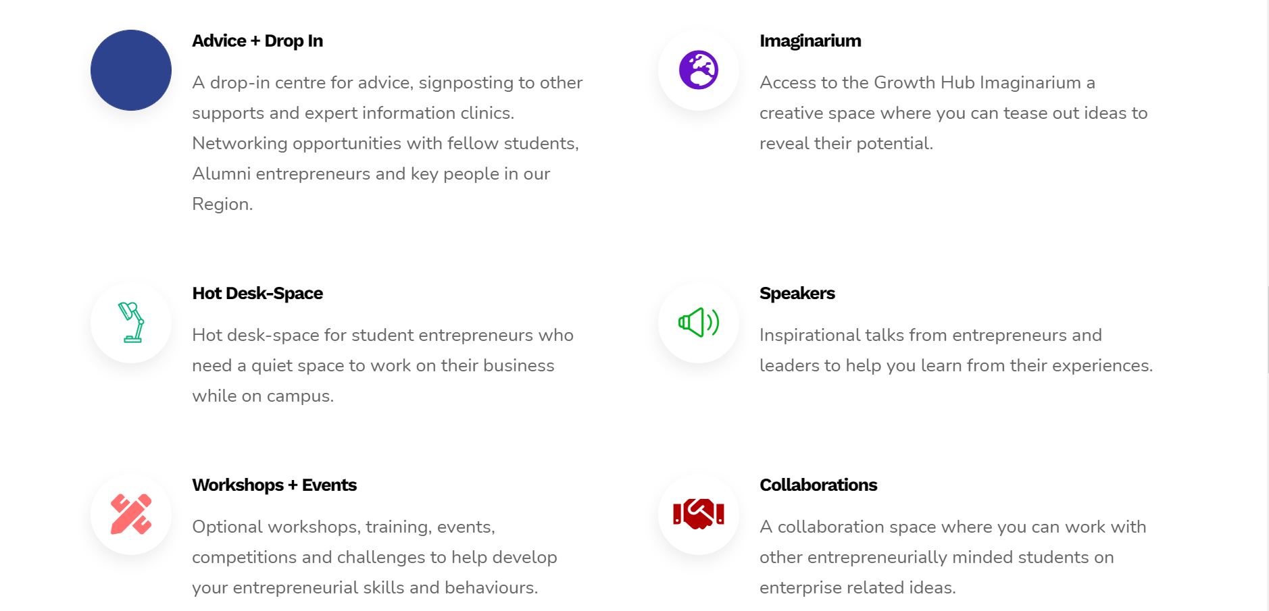
Task: Click the pencil and ruler Workshops icon
Action: click(131, 514)
